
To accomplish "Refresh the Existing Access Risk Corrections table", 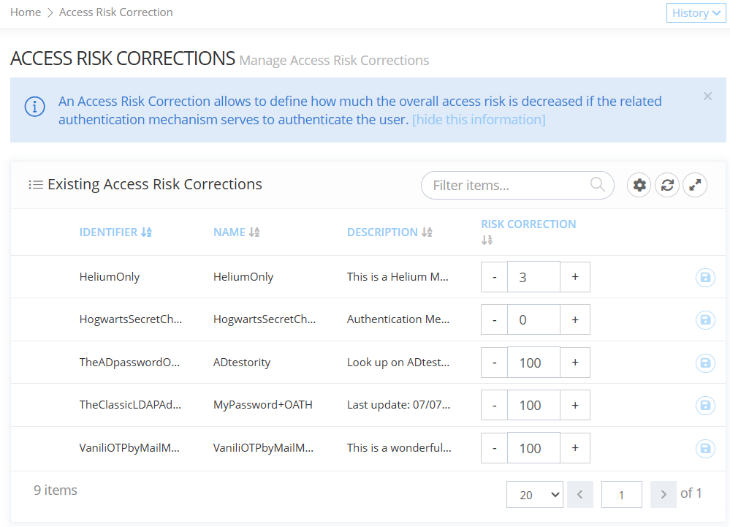I will click(666, 185).
